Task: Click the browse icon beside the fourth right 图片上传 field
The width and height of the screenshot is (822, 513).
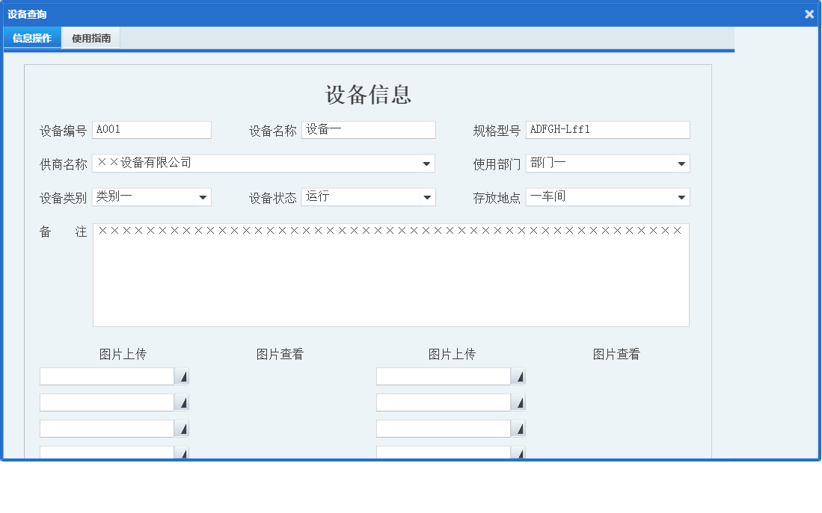Action: tap(520, 452)
